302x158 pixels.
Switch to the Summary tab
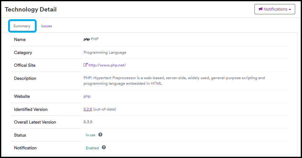click(x=22, y=26)
